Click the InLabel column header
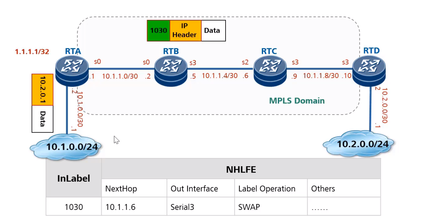This screenshot has width=421, height=220. pyautogui.click(x=73, y=178)
